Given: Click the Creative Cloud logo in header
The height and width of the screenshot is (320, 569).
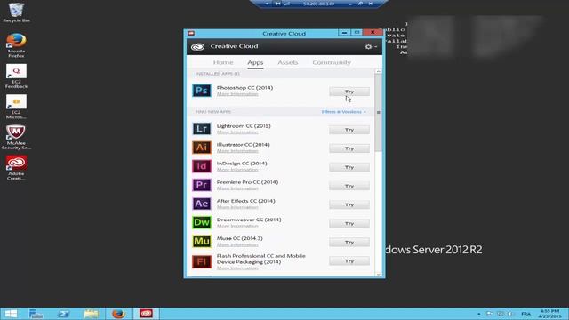Looking at the screenshot, I should (197, 46).
